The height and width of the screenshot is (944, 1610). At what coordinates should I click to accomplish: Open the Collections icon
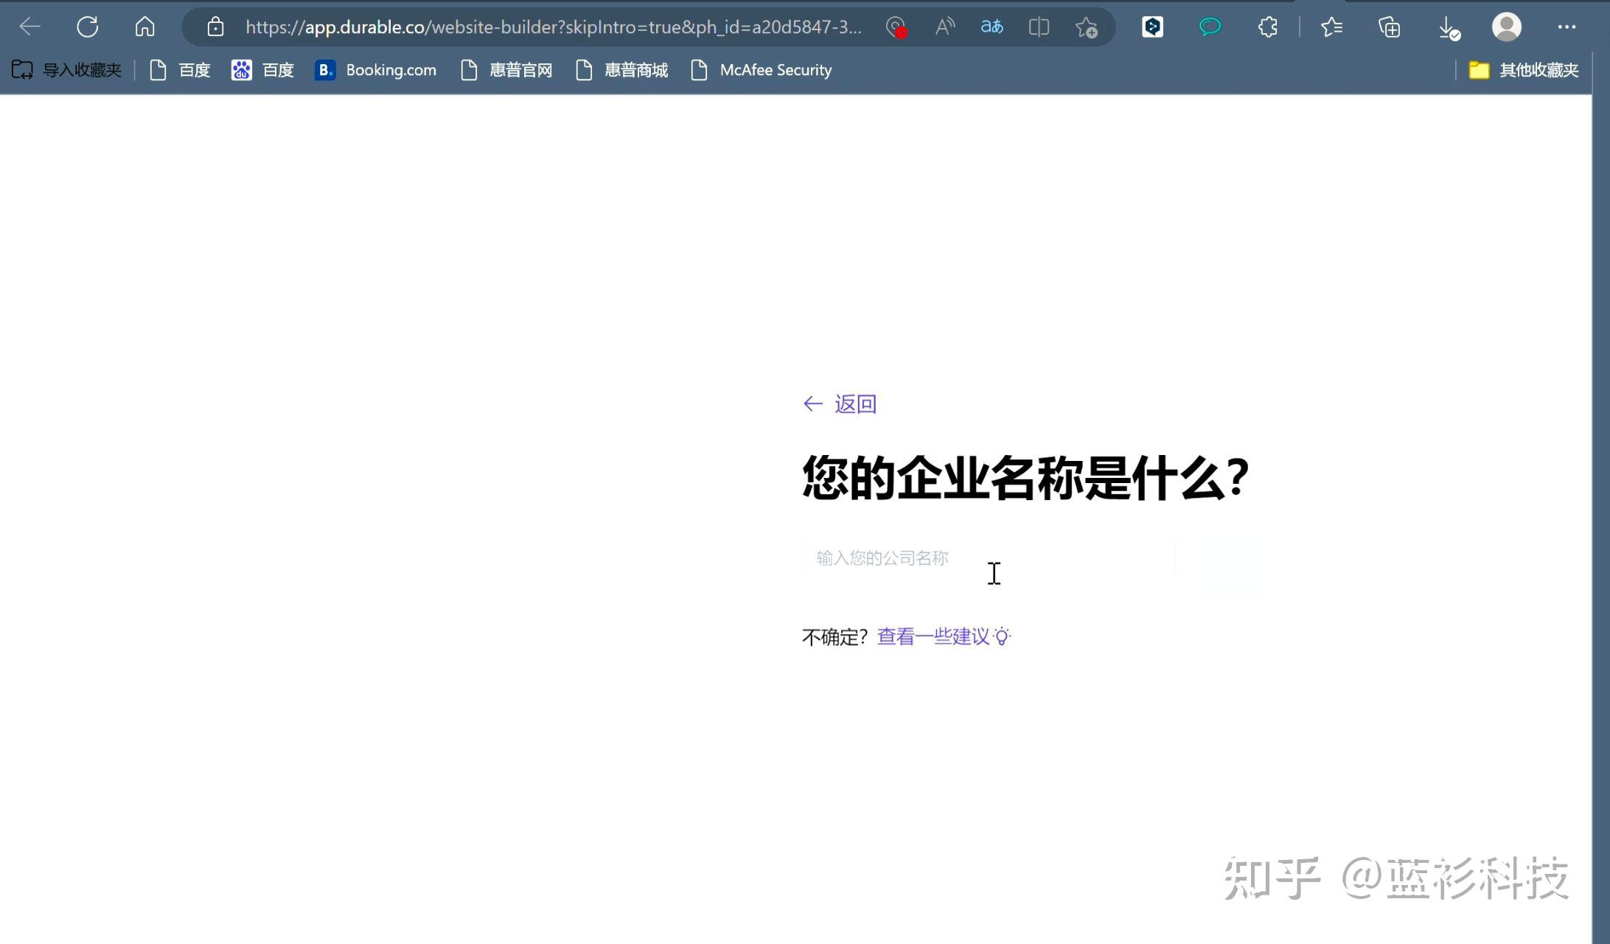pyautogui.click(x=1389, y=27)
